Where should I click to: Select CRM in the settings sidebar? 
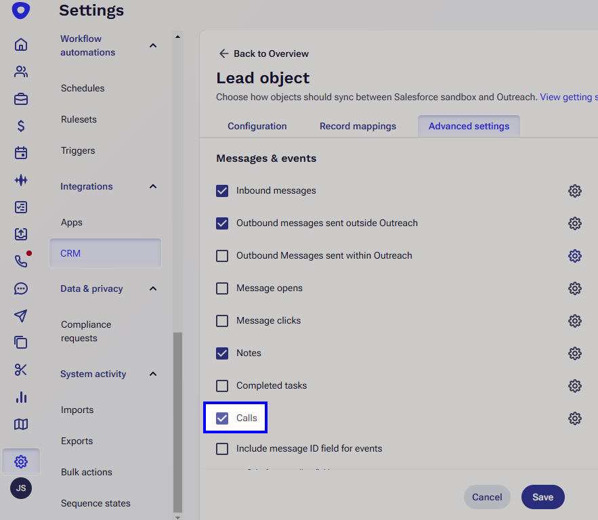(70, 253)
